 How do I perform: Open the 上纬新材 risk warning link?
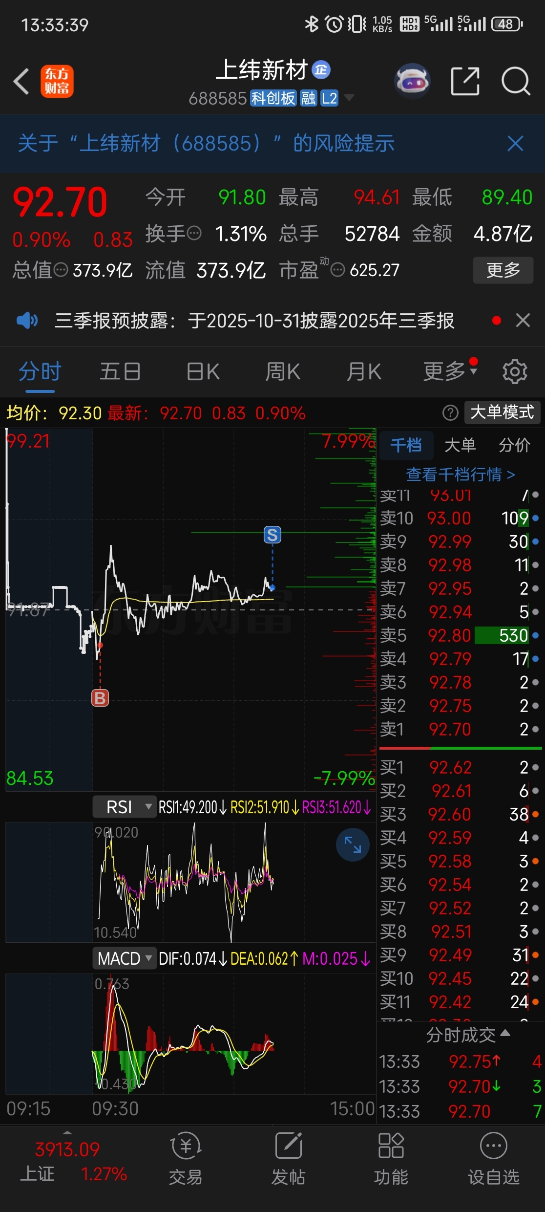pyautogui.click(x=206, y=144)
